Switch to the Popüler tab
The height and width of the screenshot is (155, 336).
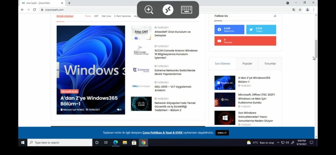[x=247, y=64]
